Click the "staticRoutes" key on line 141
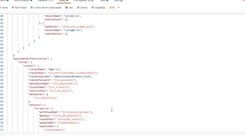The width and height of the screenshot is (245, 137). 53,19
